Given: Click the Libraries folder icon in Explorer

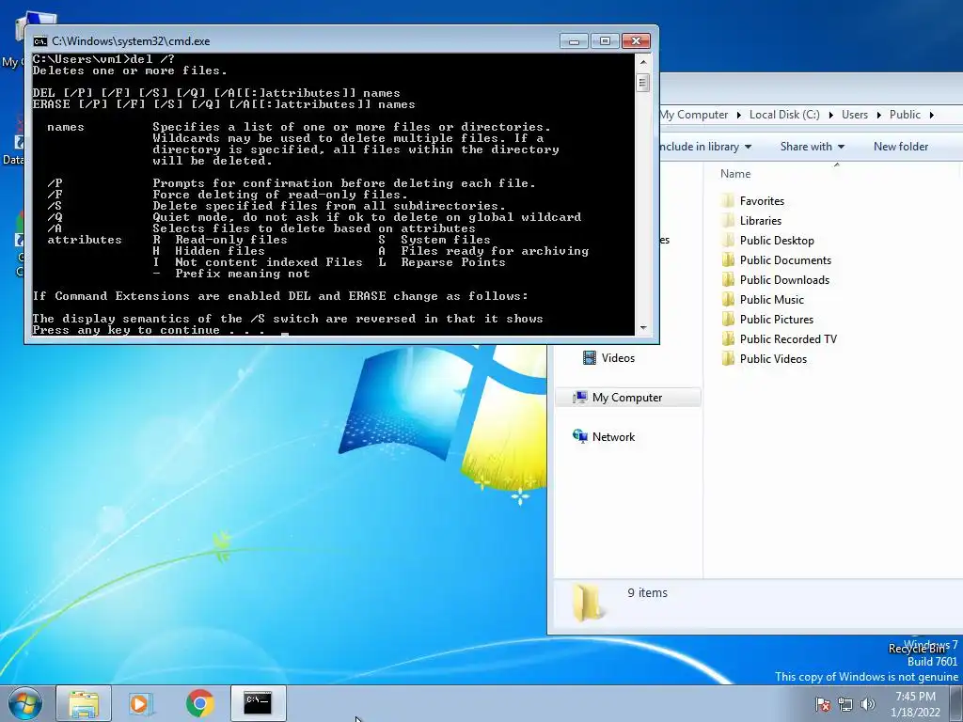Looking at the screenshot, I should click(x=728, y=220).
